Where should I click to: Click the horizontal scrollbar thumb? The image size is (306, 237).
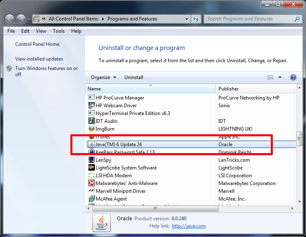[x=155, y=208]
